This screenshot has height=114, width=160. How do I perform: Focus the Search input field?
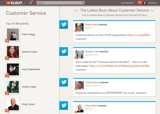pos(60,3)
